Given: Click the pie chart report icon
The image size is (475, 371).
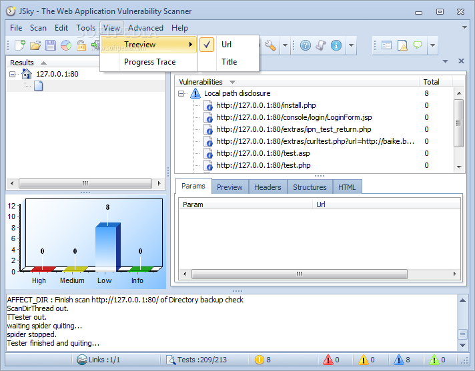Looking at the screenshot, I should [x=66, y=45].
